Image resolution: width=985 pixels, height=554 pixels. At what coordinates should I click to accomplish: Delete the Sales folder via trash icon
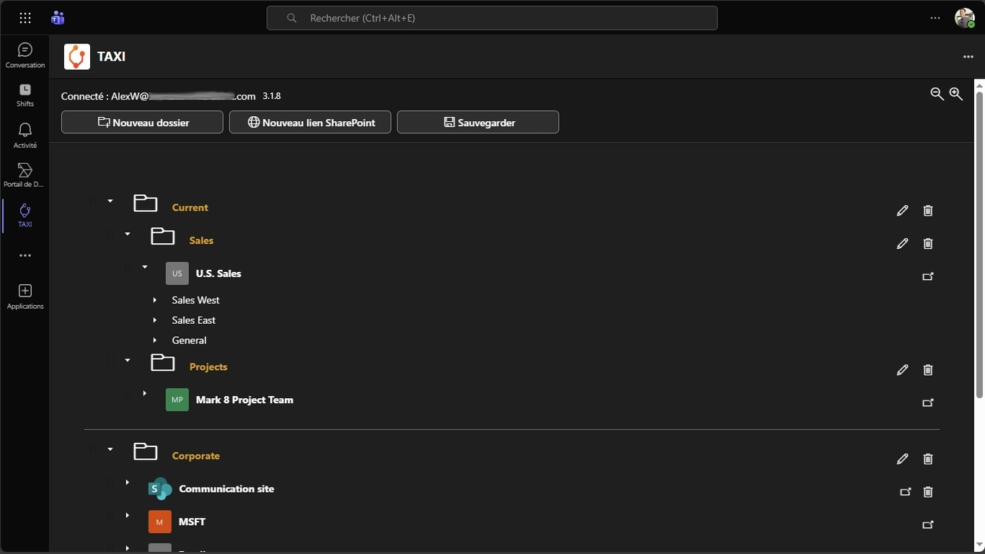928,244
